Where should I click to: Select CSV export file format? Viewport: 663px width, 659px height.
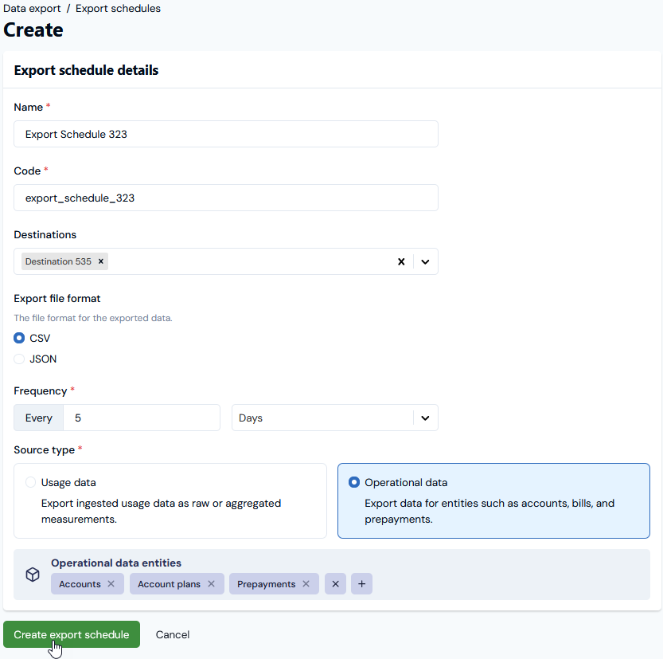[x=19, y=338]
